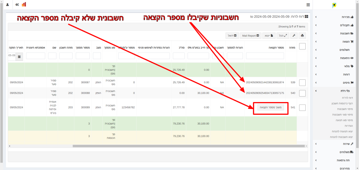Sort by סה"כ column header
The width and height of the screenshot is (359, 170).
182,48
